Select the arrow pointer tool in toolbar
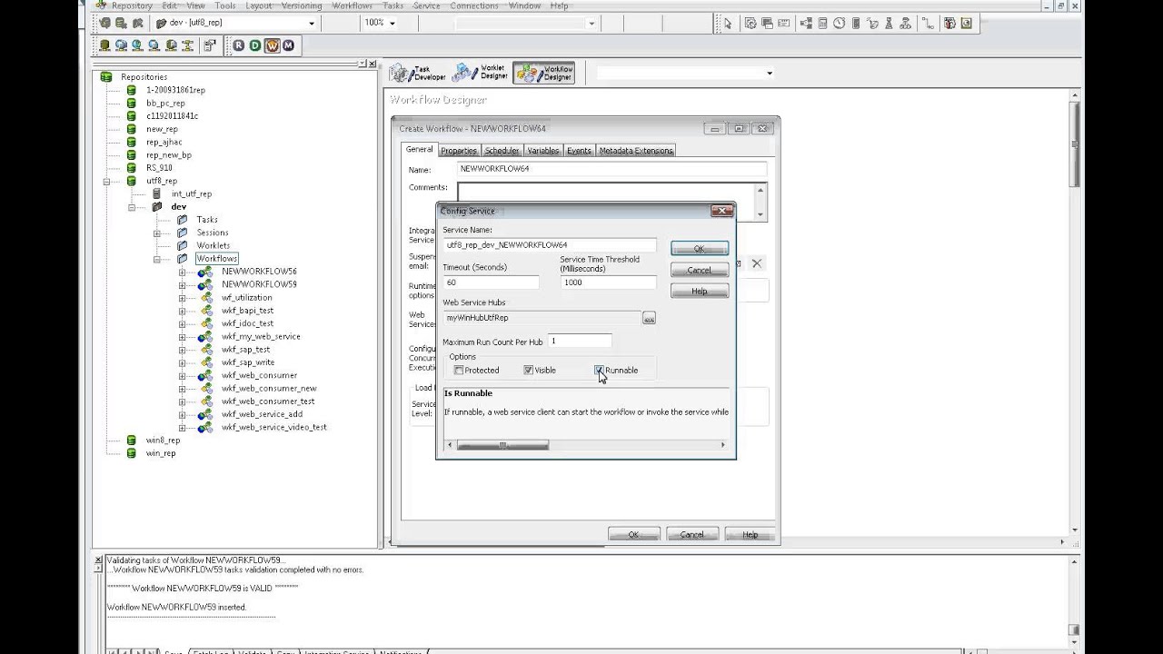1163x654 pixels. coord(728,24)
